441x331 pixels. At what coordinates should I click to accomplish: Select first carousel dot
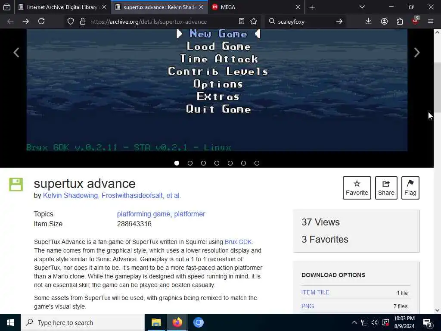pyautogui.click(x=177, y=163)
